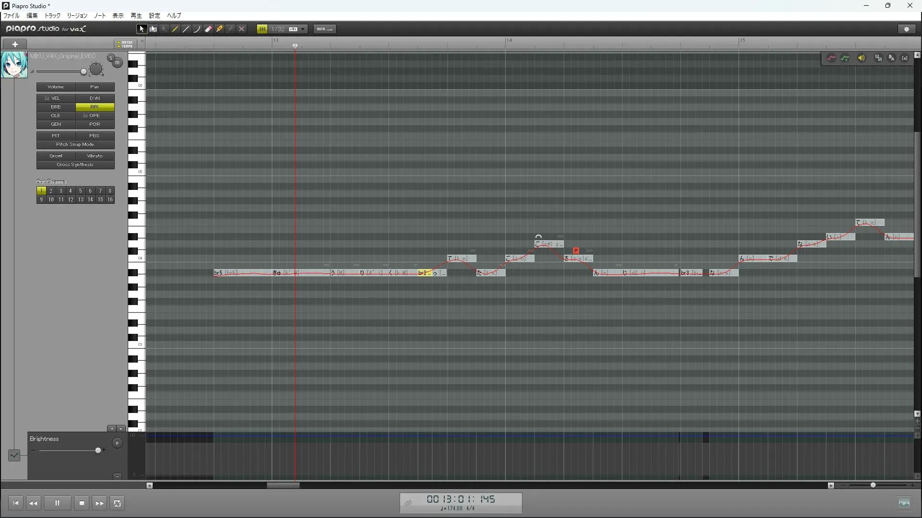Select the curve drawing tool
The image size is (922, 518).
197,29
